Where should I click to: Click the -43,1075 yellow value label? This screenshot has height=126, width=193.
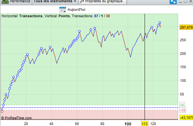186,118
